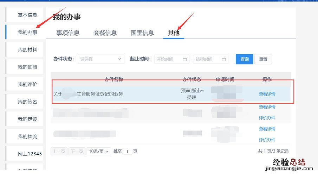
Task: Click the 结束时间 date field
Action: tap(211, 59)
